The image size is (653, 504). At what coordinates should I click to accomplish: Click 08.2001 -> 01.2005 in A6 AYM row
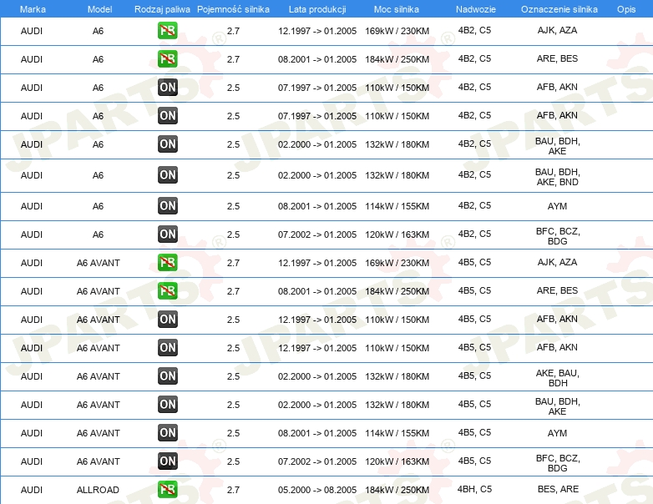[x=317, y=206]
